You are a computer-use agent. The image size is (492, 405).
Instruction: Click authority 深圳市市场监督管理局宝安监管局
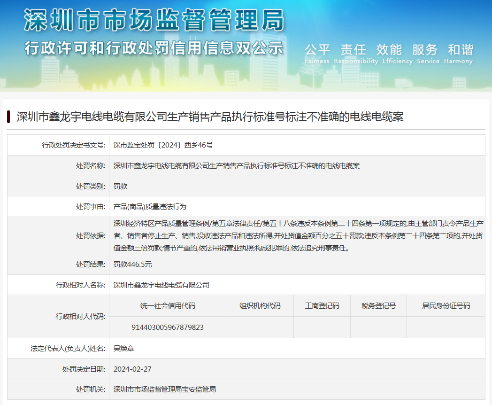[x=164, y=389]
